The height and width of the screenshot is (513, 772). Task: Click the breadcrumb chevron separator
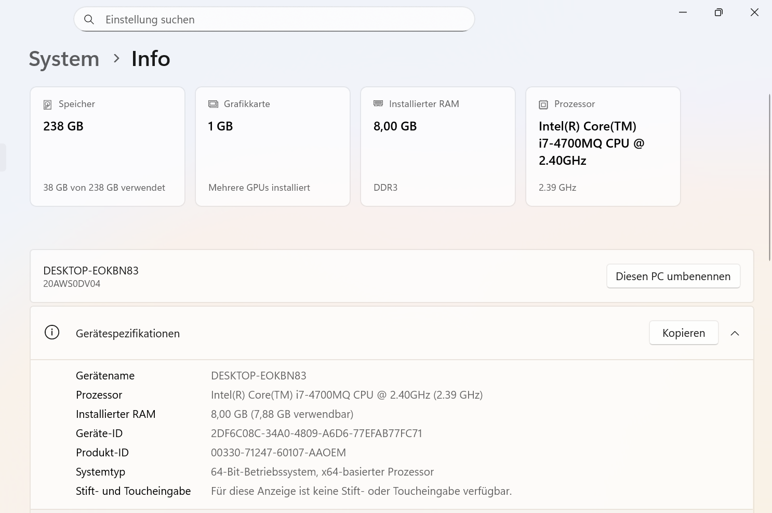click(x=116, y=59)
